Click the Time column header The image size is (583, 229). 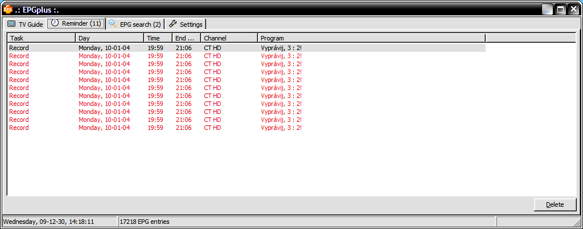pyautogui.click(x=158, y=38)
